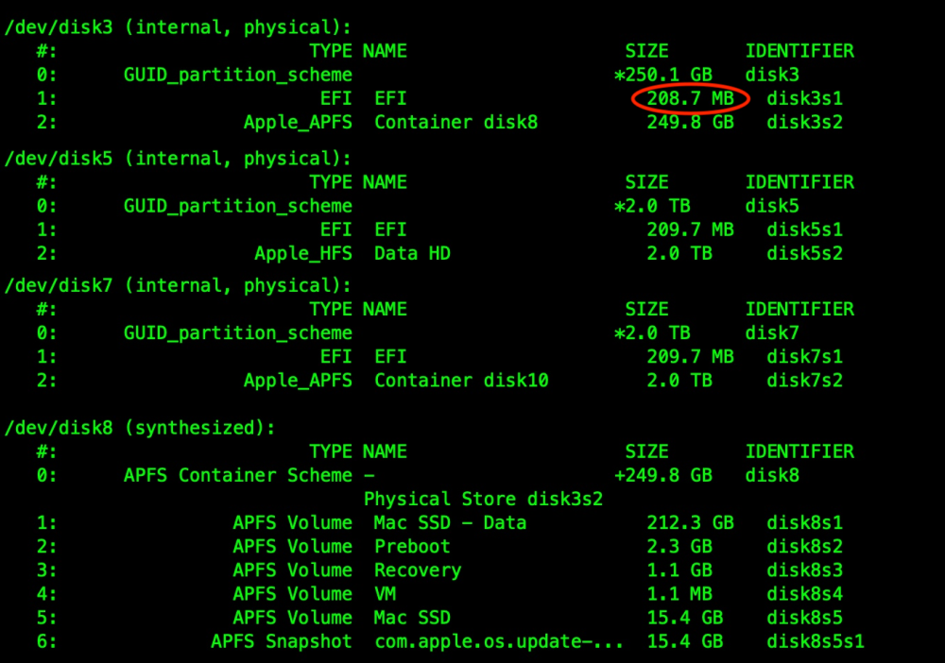Click the "2.0 TB" size in Data HD row
This screenshot has height=663, width=945.
click(679, 253)
